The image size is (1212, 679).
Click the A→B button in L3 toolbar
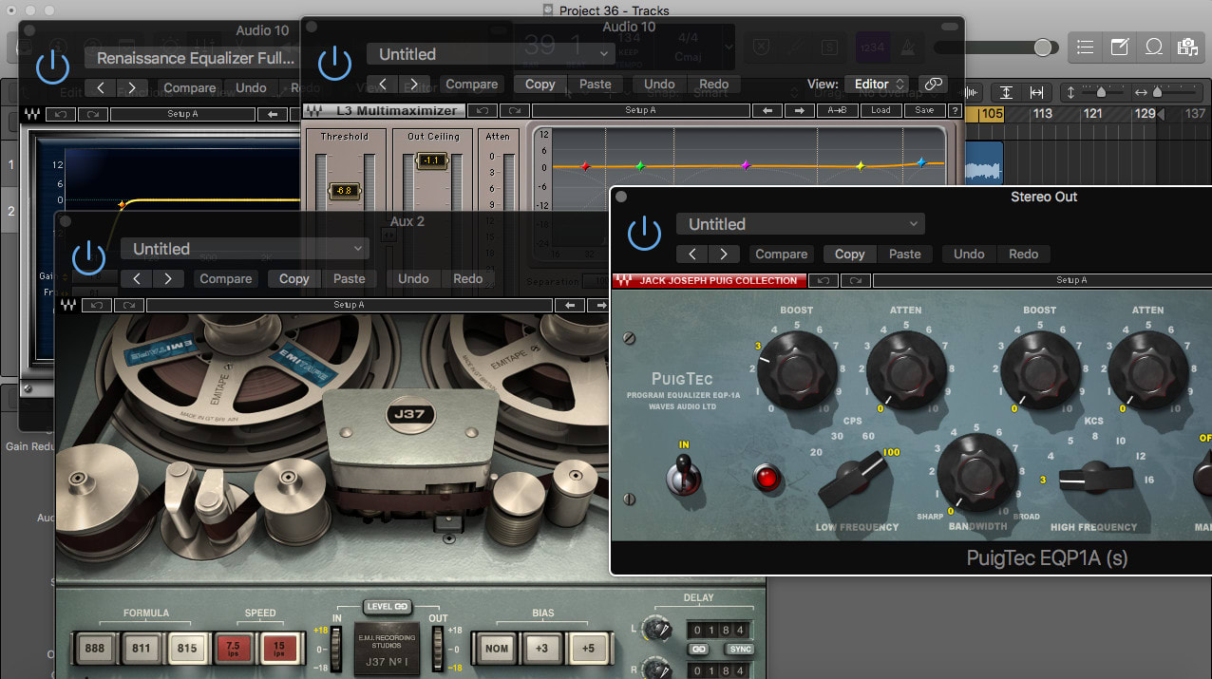tap(837, 110)
